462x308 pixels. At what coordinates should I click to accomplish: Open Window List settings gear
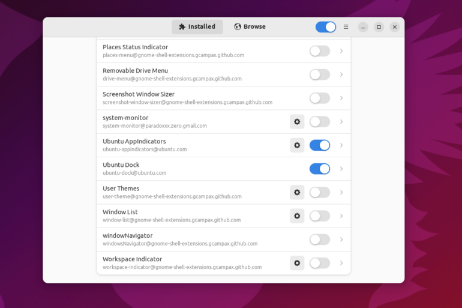click(297, 216)
